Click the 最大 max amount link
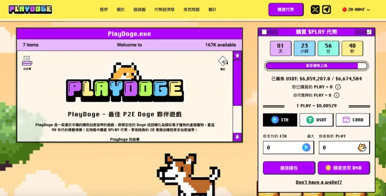 point(310,136)
